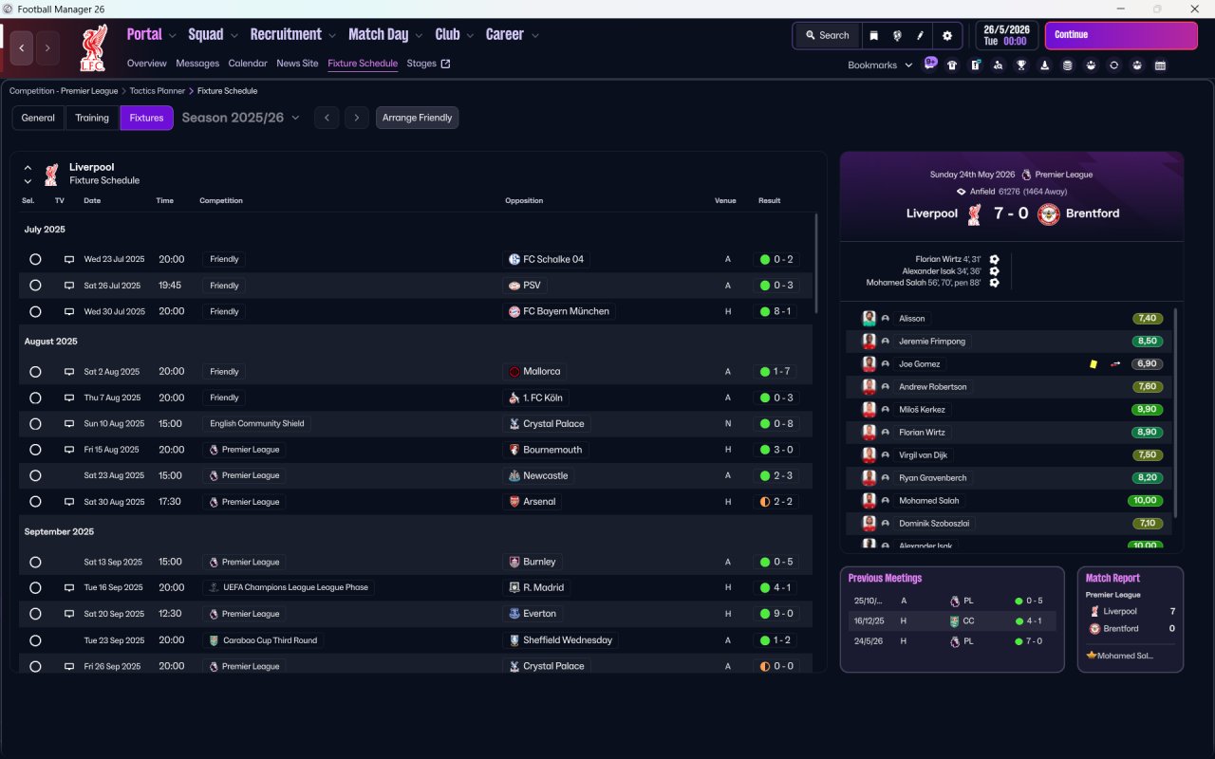This screenshot has width=1215, height=759.
Task: Click the external link icon next to Stages
Action: (445, 64)
